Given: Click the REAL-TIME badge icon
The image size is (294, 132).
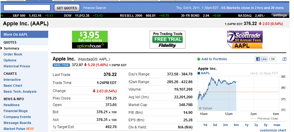Looking at the screenshot, I should point(61,65).
